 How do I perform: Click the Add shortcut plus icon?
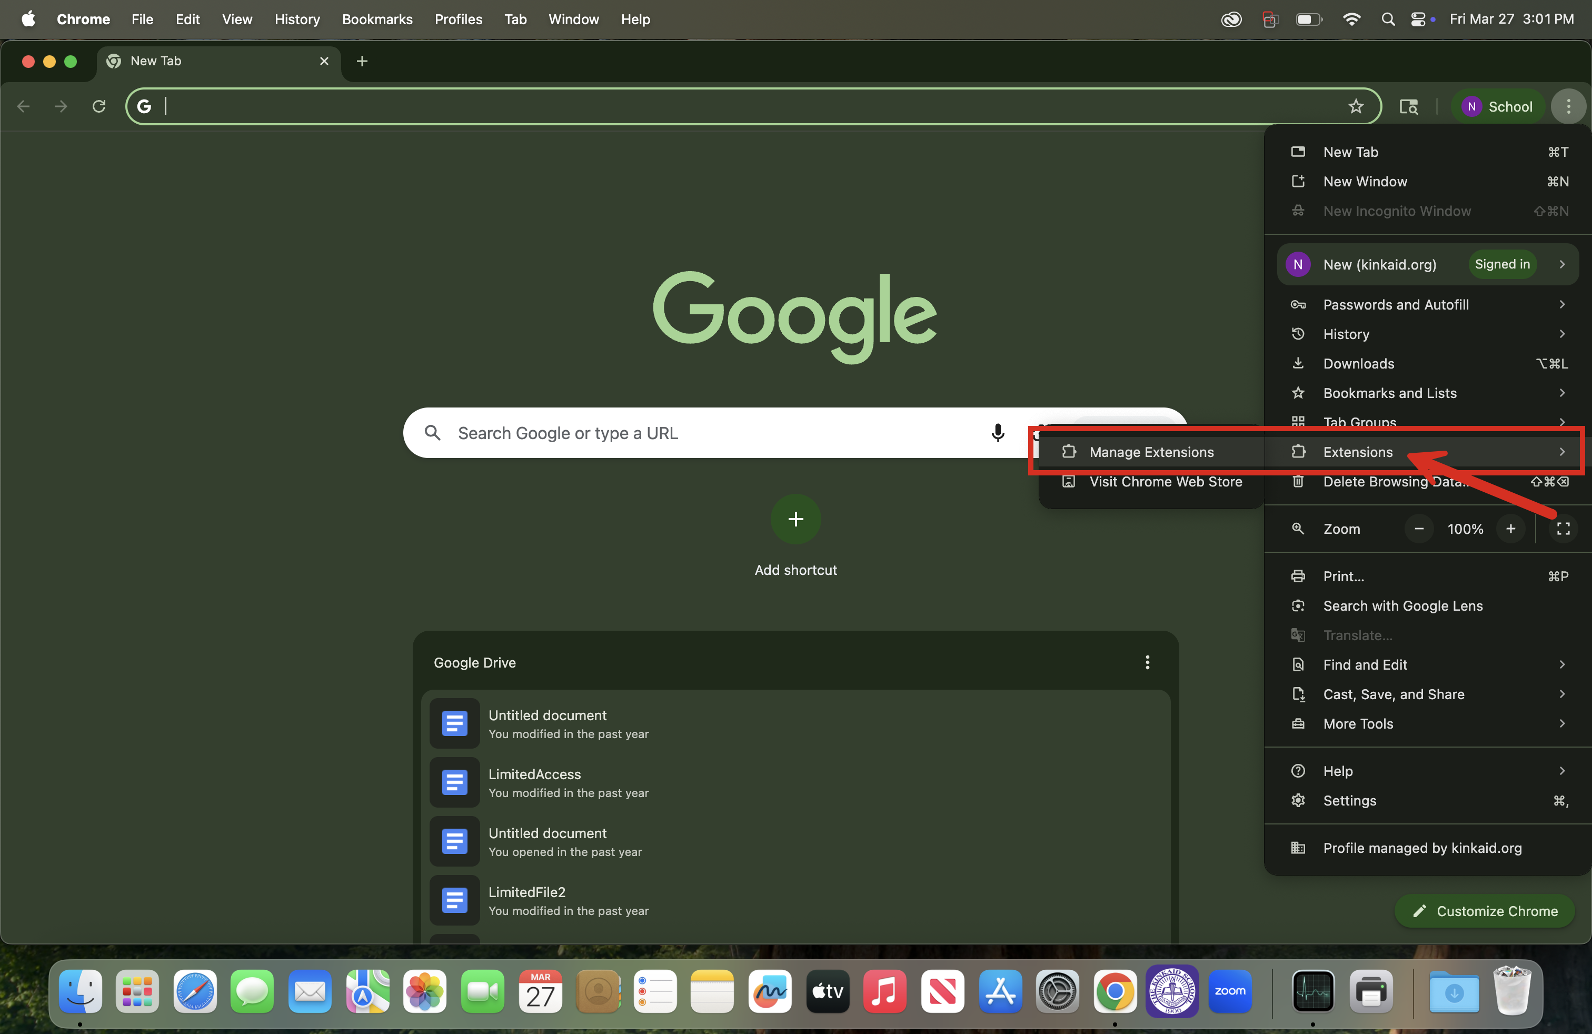pos(795,519)
